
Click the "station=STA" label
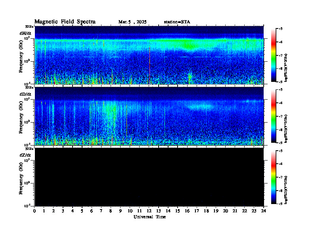coord(177,22)
